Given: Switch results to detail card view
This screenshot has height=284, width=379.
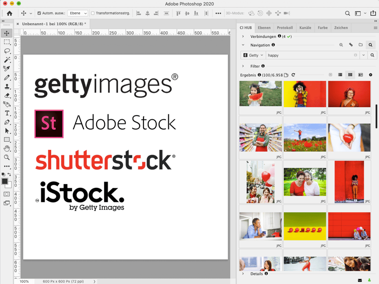Looking at the screenshot, I should pos(361,75).
